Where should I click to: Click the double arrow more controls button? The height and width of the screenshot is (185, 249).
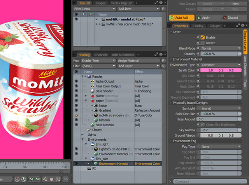click(x=66, y=179)
